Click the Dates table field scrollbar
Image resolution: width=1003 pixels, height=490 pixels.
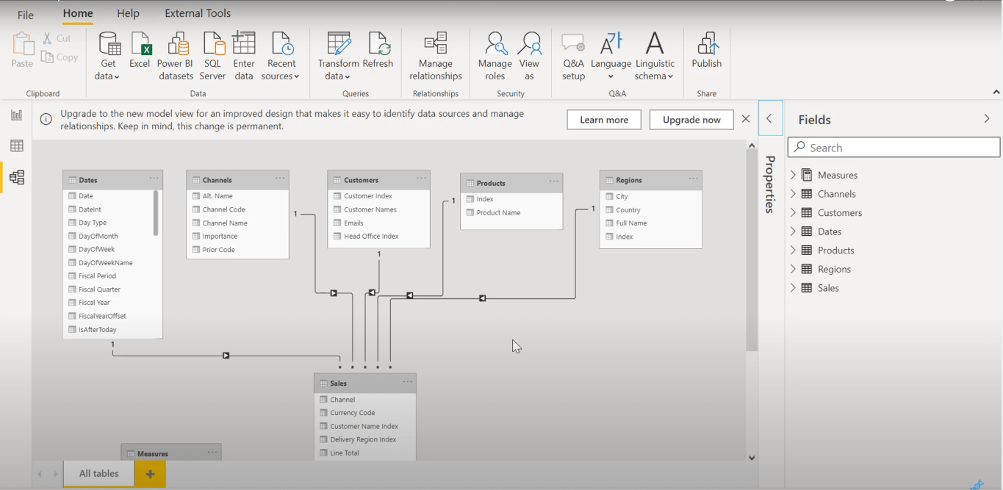(x=156, y=213)
